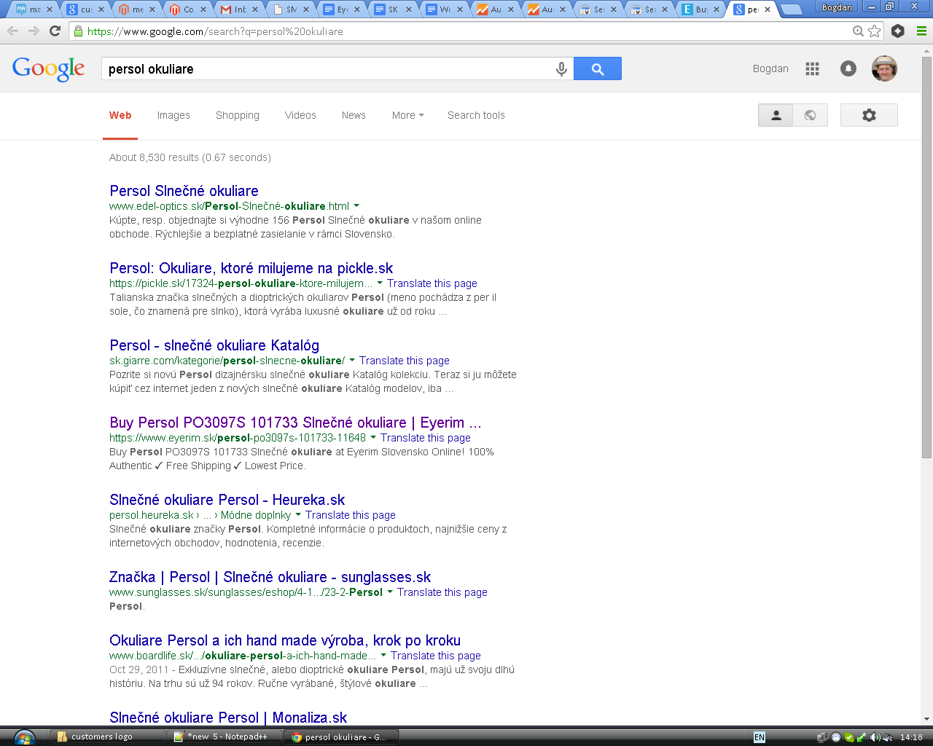Screen dimensions: 933x746
Task: Open a new tab button
Action: coord(791,9)
